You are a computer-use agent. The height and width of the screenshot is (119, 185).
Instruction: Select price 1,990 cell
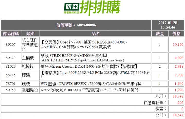[x=176, y=90]
